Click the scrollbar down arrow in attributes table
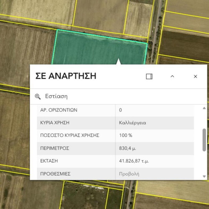 (x=204, y=176)
